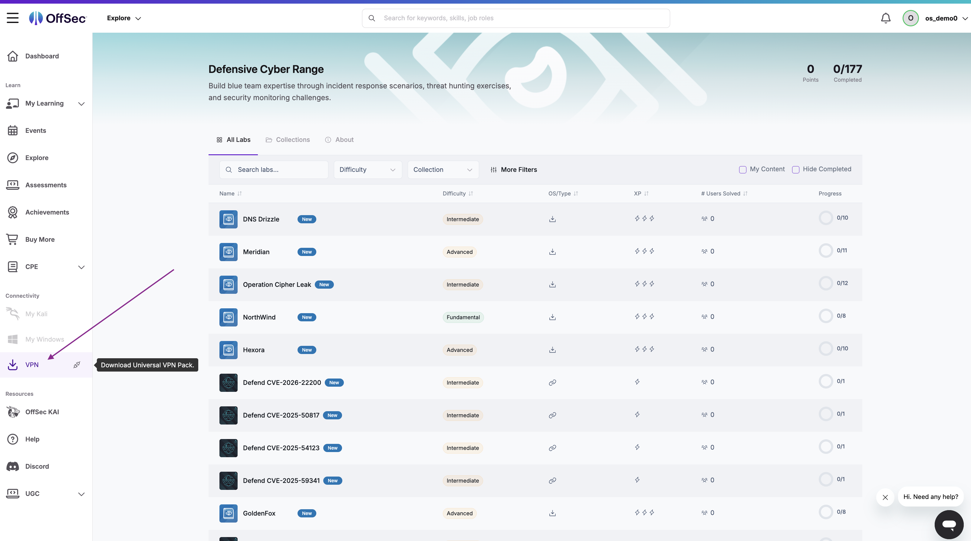Open the Meridian lab
This screenshot has height=541, width=971.
pos(256,252)
